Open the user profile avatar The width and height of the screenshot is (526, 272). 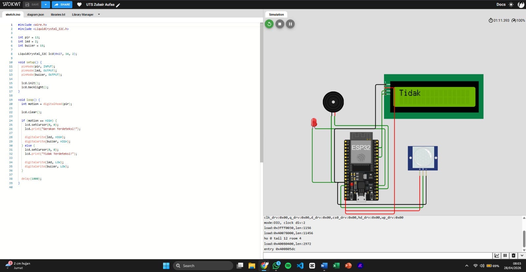pos(521,5)
